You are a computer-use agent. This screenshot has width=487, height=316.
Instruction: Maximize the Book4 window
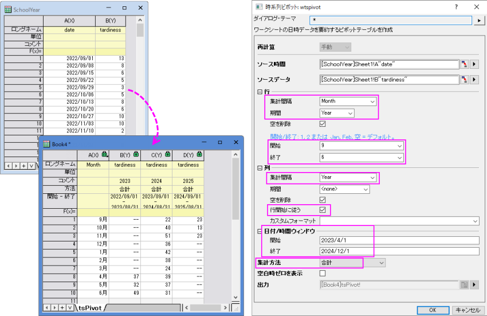[220, 142]
